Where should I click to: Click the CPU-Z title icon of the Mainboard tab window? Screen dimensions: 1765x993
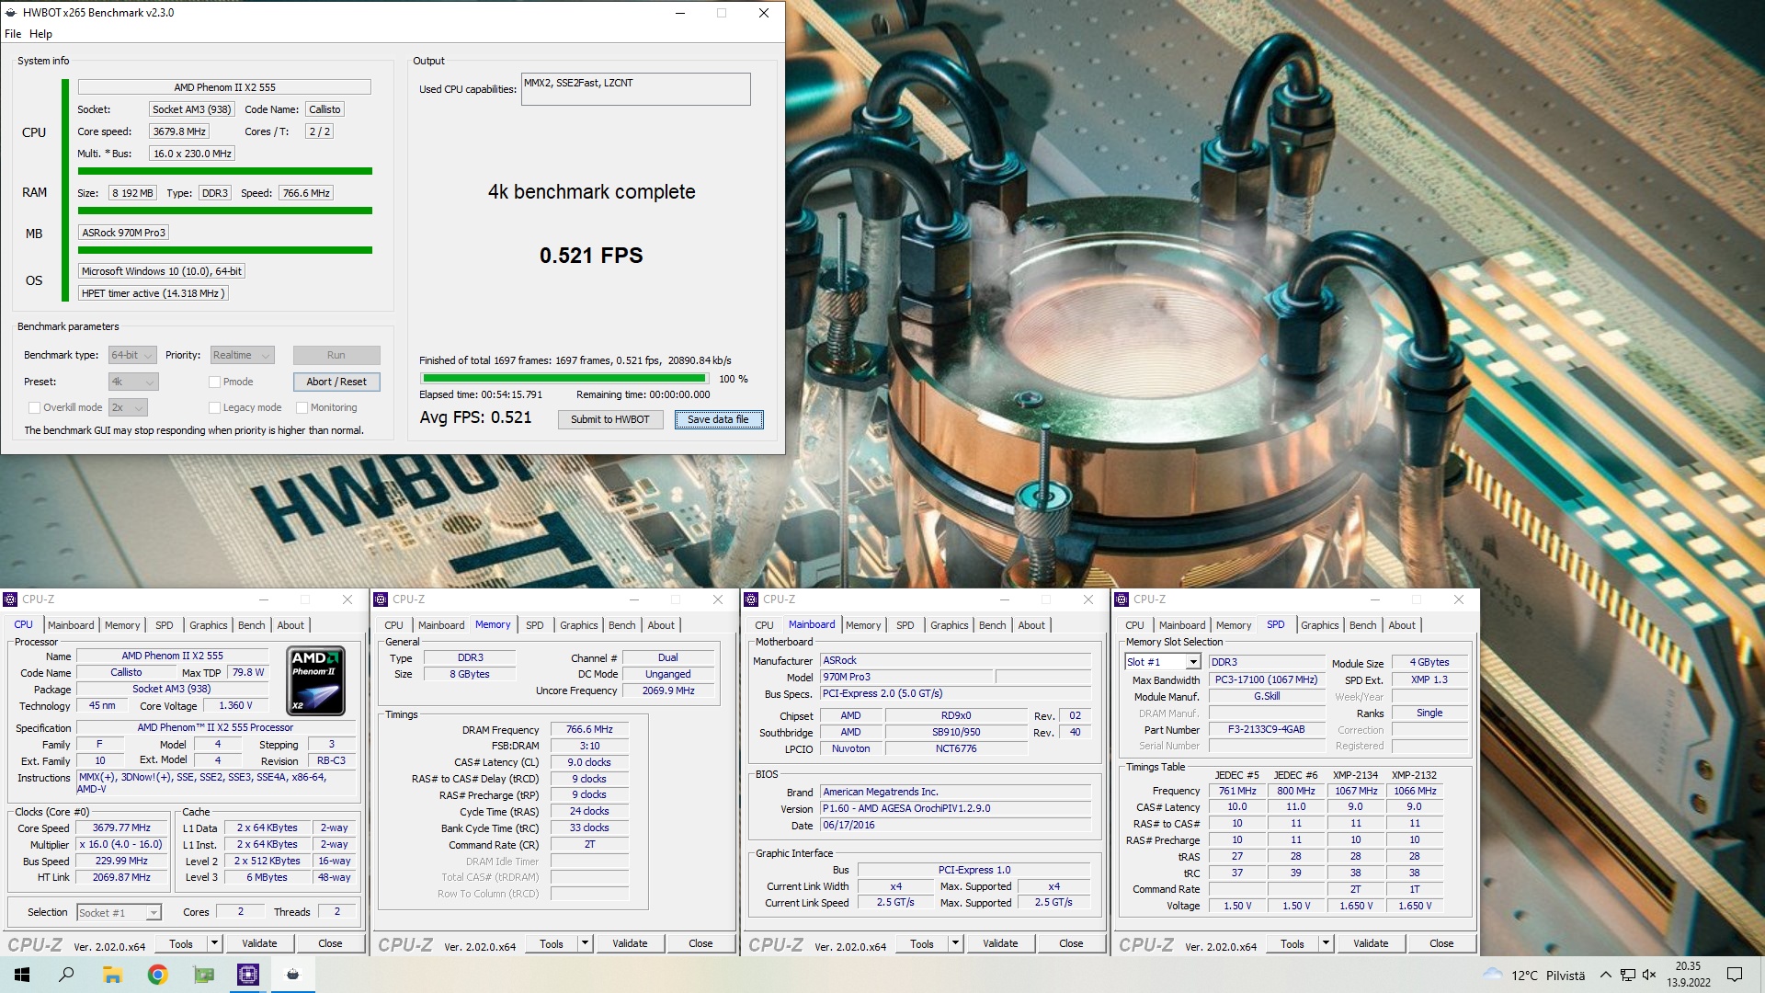[x=751, y=599]
